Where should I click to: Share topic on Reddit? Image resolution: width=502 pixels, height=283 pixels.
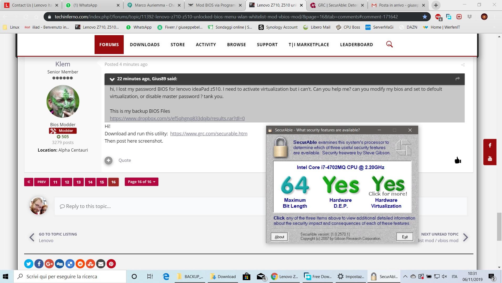pos(80,264)
